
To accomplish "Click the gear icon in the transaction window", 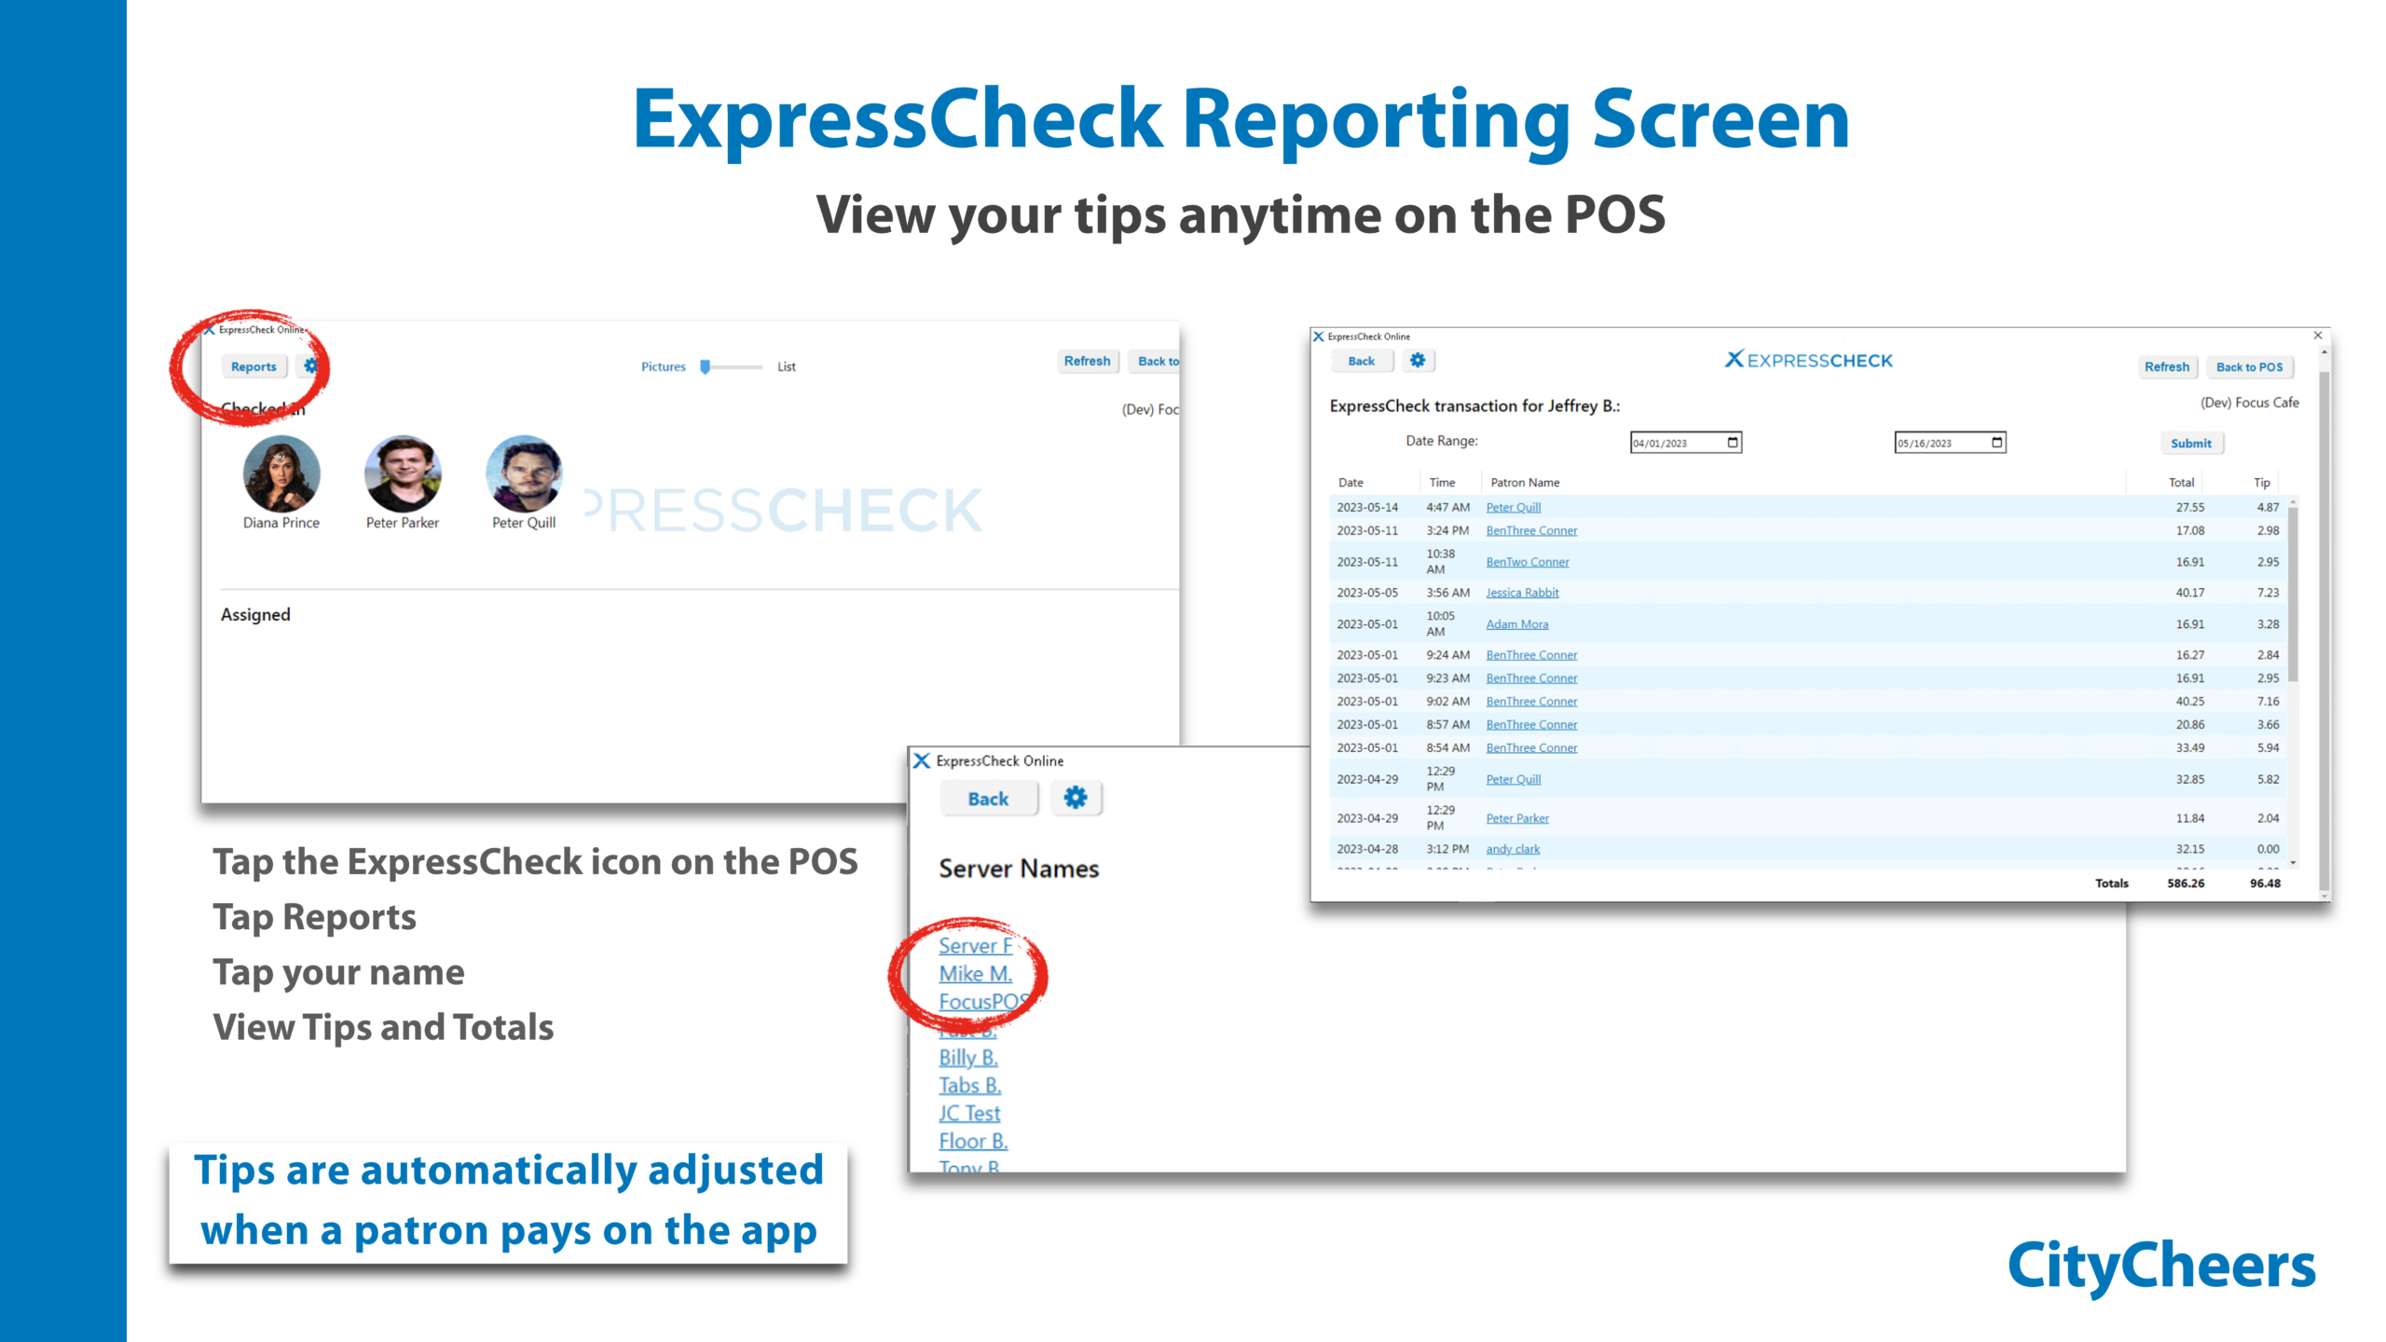I will [x=1417, y=361].
